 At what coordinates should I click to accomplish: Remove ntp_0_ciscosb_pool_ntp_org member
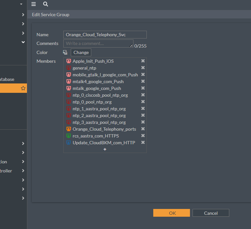(x=143, y=95)
